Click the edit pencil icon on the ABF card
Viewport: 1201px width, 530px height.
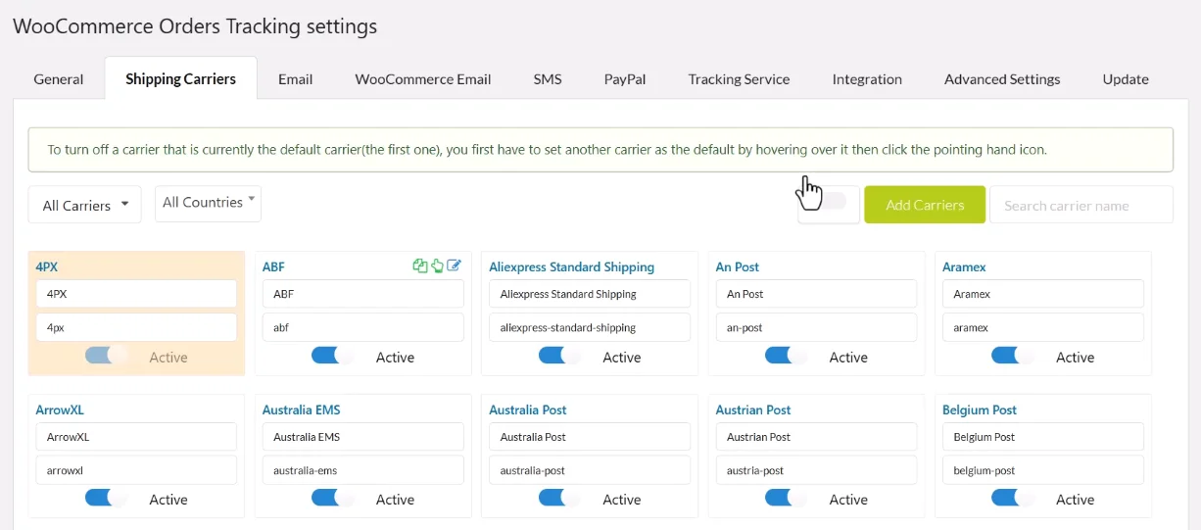pyautogui.click(x=455, y=265)
